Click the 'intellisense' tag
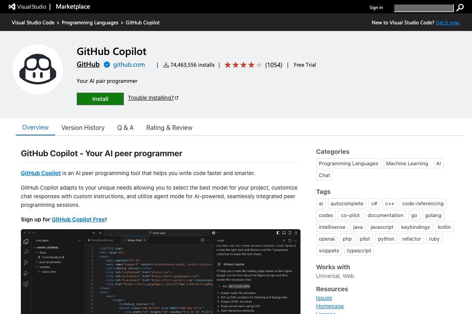 pos(332,227)
